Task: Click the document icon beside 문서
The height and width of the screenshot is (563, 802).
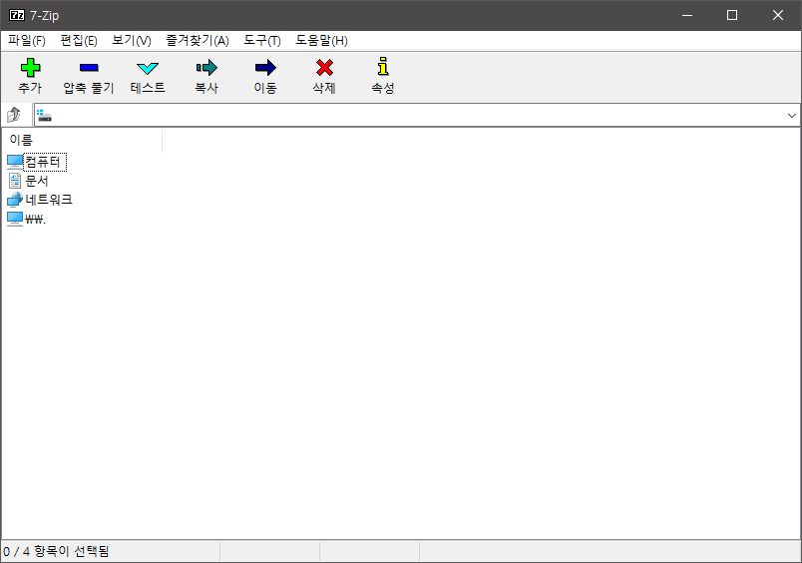Action: click(x=15, y=181)
